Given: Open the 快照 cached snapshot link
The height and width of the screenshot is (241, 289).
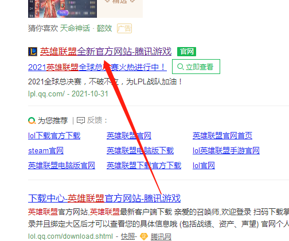Looking at the screenshot, I should pyautogui.click(x=128, y=236).
